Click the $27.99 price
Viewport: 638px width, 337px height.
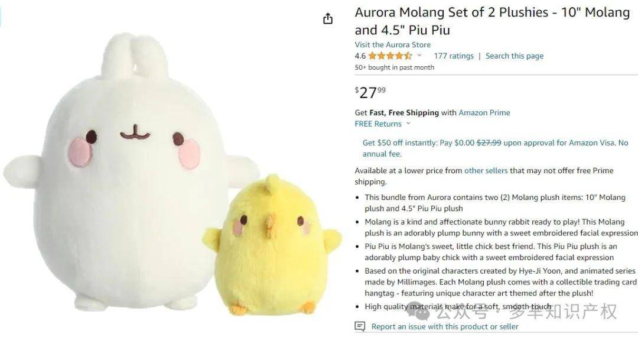coord(370,92)
